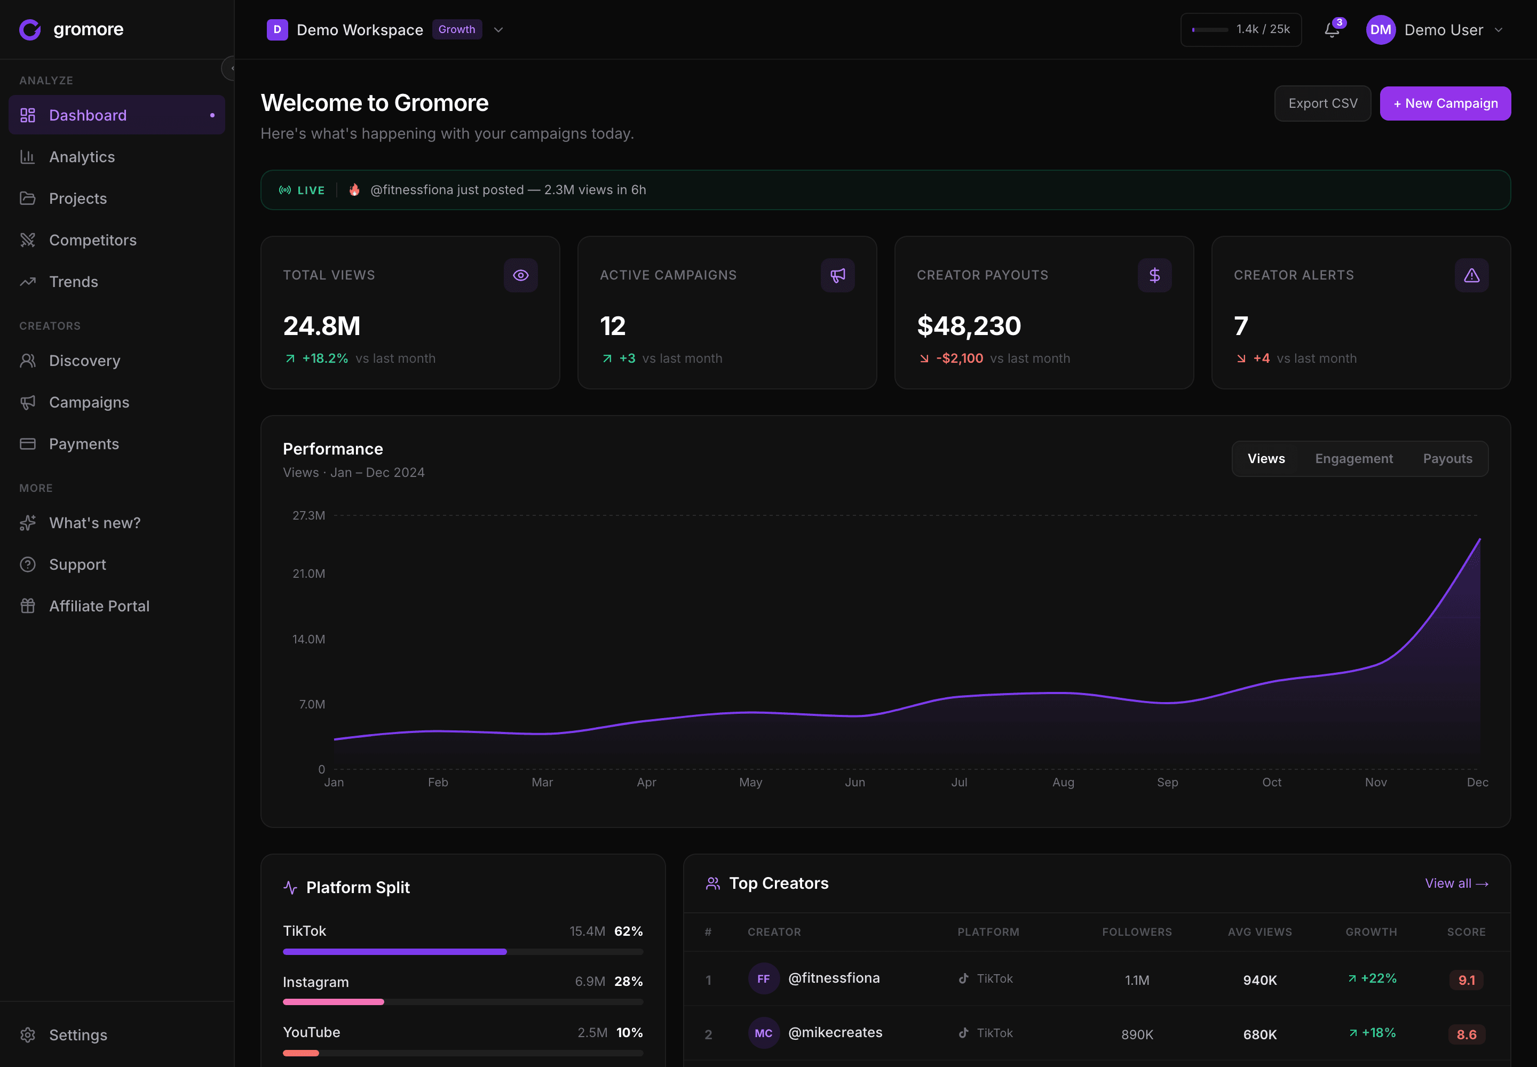Viewport: 1537px width, 1067px height.
Task: Click the YouTube red progress bar
Action: pyautogui.click(x=301, y=1053)
